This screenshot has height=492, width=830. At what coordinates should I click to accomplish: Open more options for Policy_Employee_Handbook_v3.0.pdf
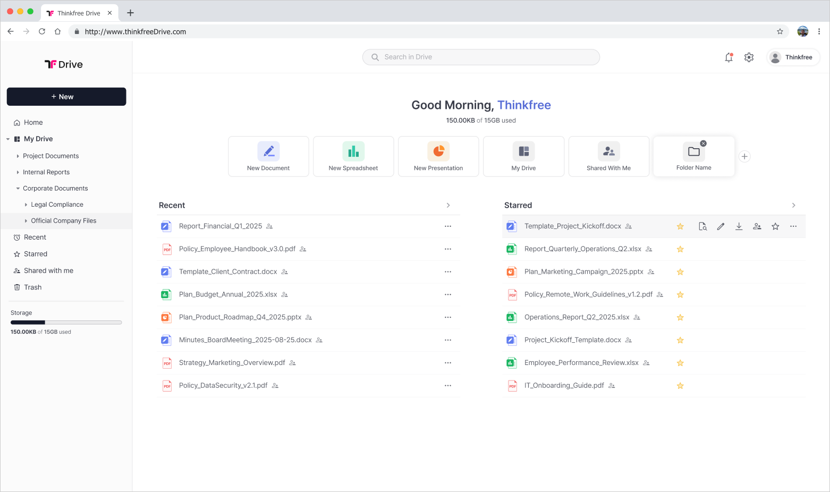click(x=448, y=249)
